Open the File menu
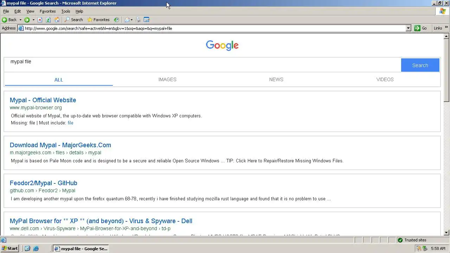Viewport: 450px width, 253px height. (6, 11)
